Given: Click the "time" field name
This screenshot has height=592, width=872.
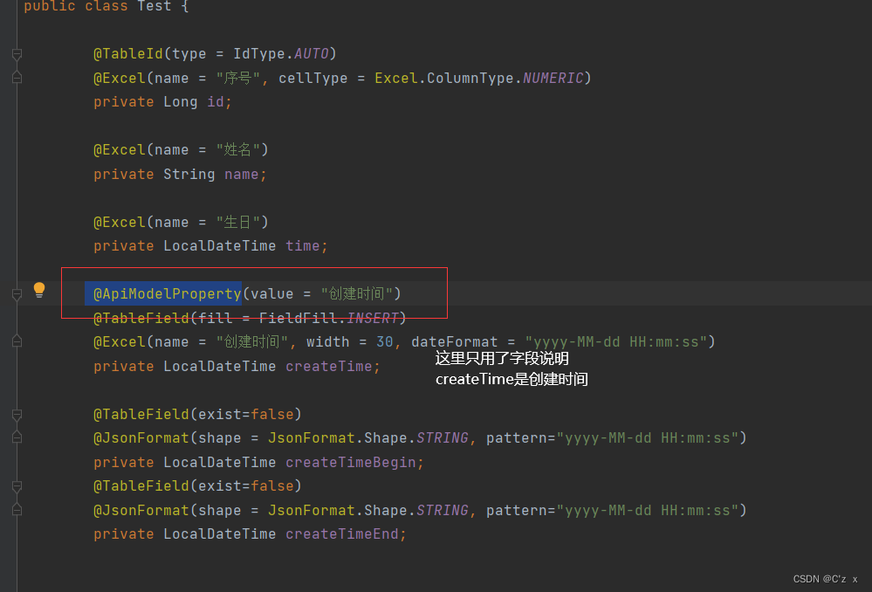Looking at the screenshot, I should [303, 246].
